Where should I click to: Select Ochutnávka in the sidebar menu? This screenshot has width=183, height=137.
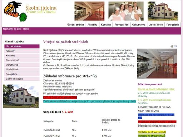click(22, 65)
